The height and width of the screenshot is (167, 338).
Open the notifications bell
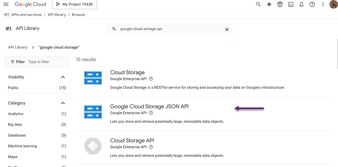pos(301,4)
